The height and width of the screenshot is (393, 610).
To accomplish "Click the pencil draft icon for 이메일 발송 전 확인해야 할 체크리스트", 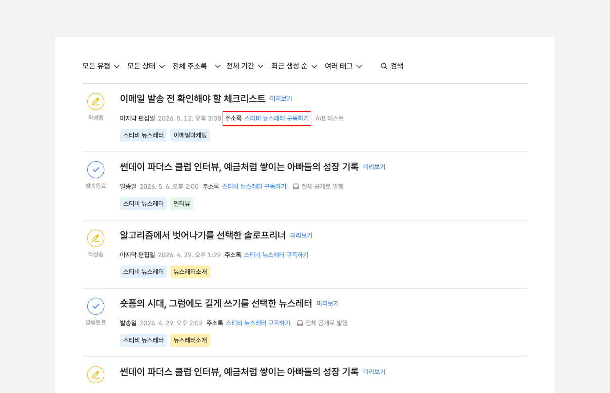I will click(96, 102).
